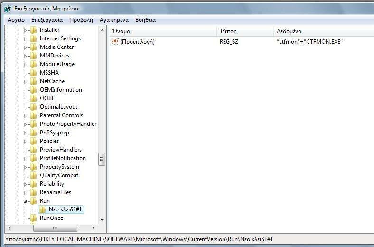Image resolution: width=374 pixels, height=247 pixels.
Task: Expand the Reliability tree node
Action: point(25,184)
